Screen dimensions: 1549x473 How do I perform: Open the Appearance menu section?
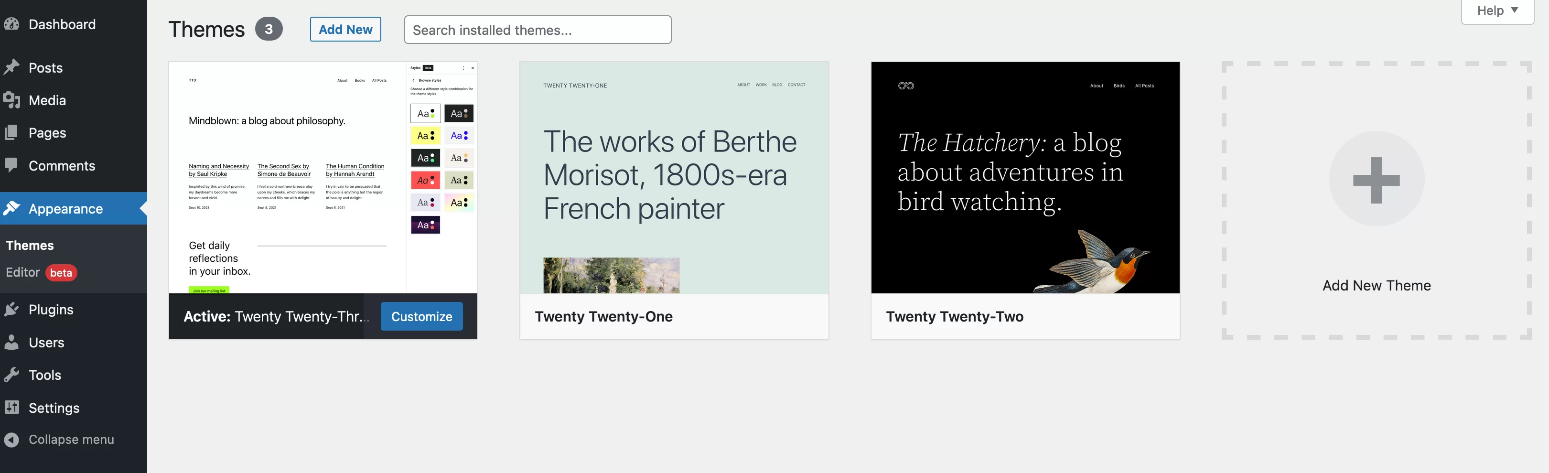click(65, 209)
